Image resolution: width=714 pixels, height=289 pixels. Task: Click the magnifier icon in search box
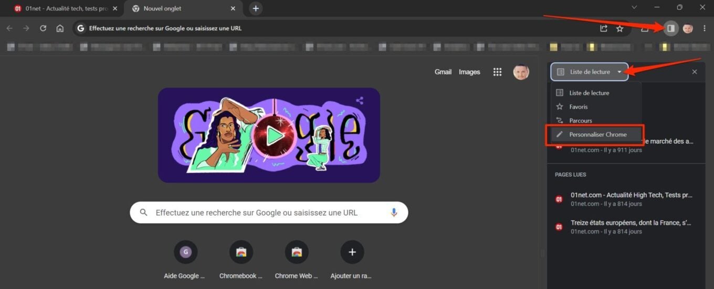(144, 213)
